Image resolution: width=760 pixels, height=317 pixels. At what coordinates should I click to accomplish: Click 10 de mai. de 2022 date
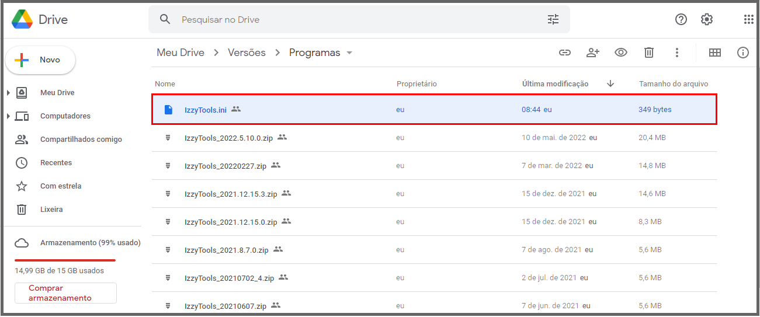pos(554,138)
